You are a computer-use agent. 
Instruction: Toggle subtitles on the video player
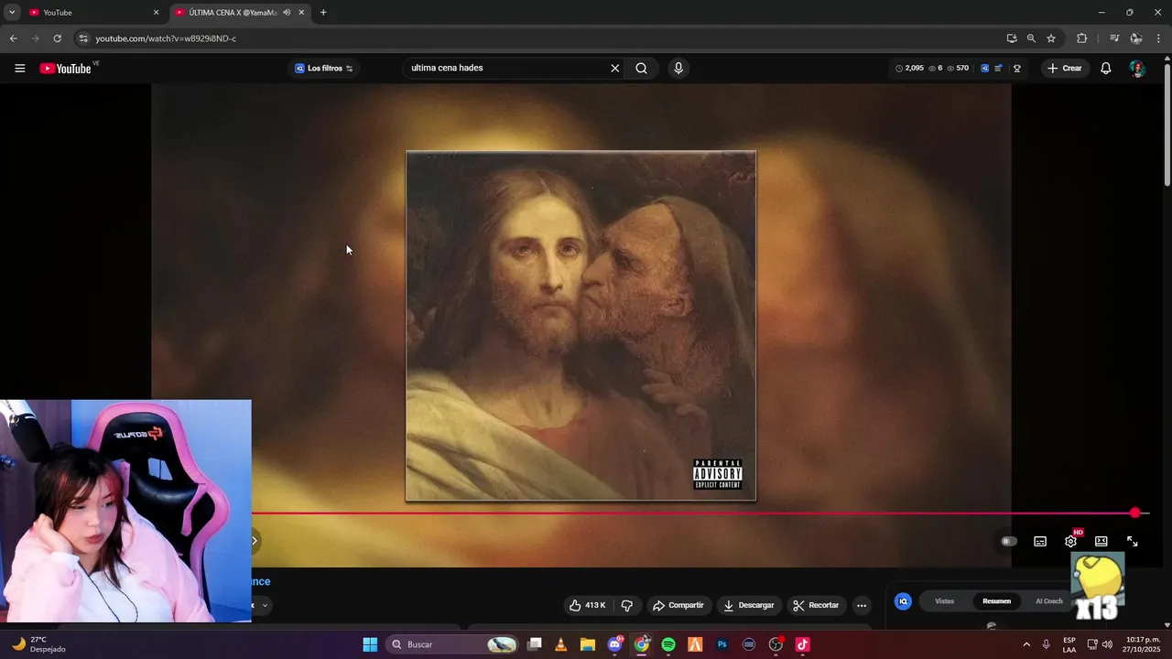click(x=1040, y=542)
